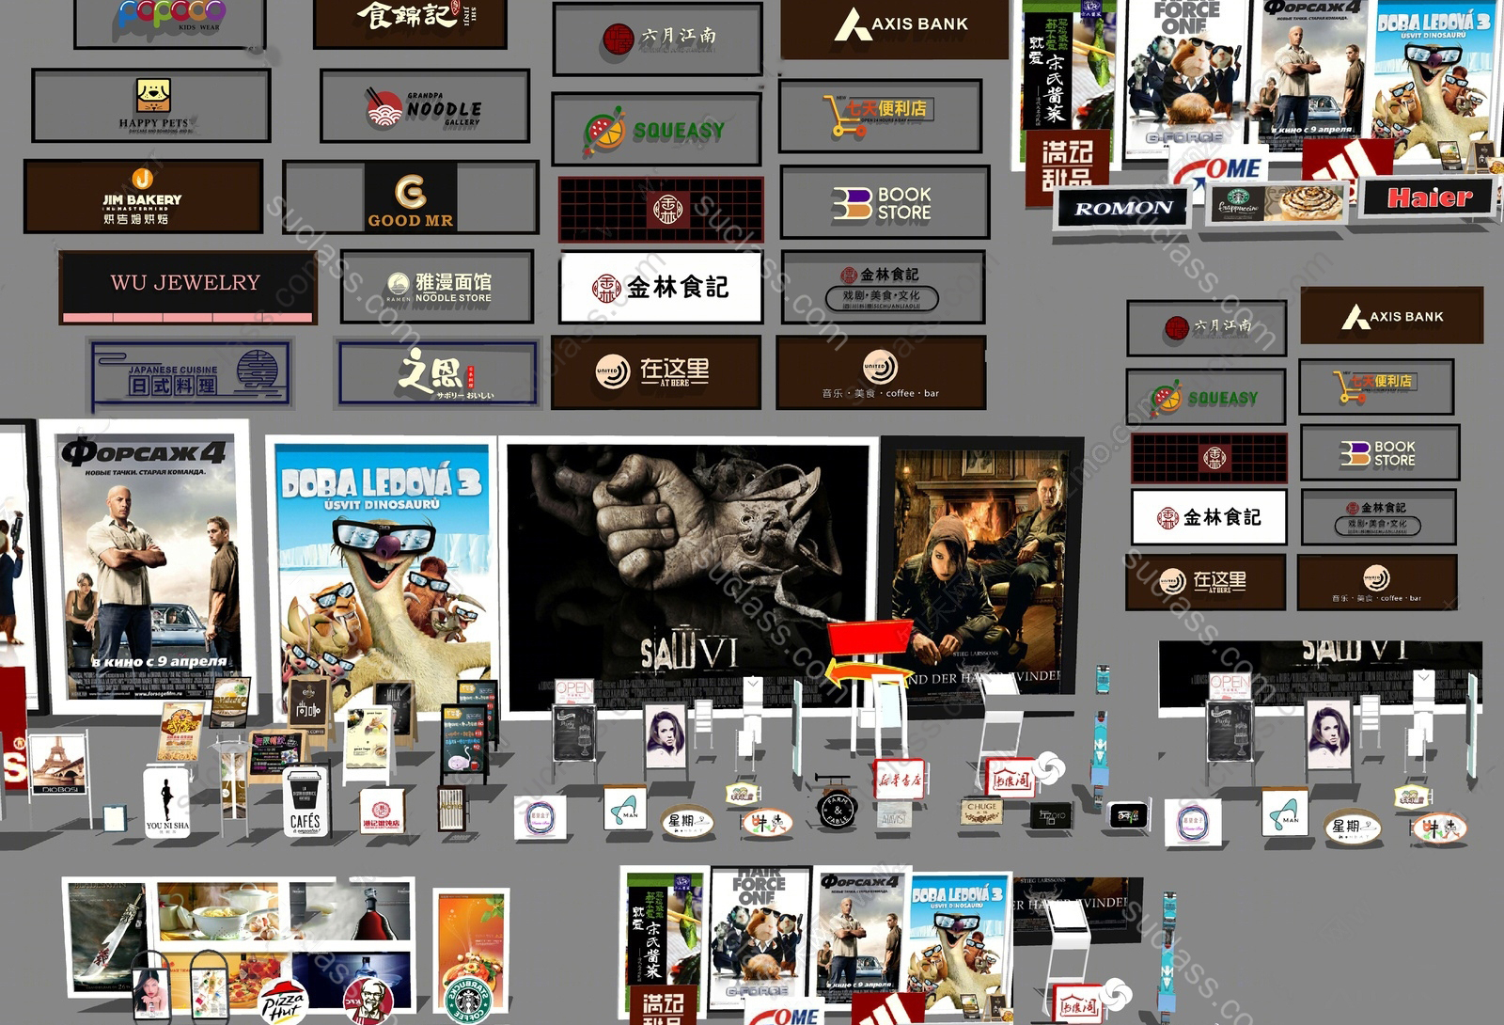Click the large coffee · bar United sign
The image size is (1504, 1025).
(881, 373)
